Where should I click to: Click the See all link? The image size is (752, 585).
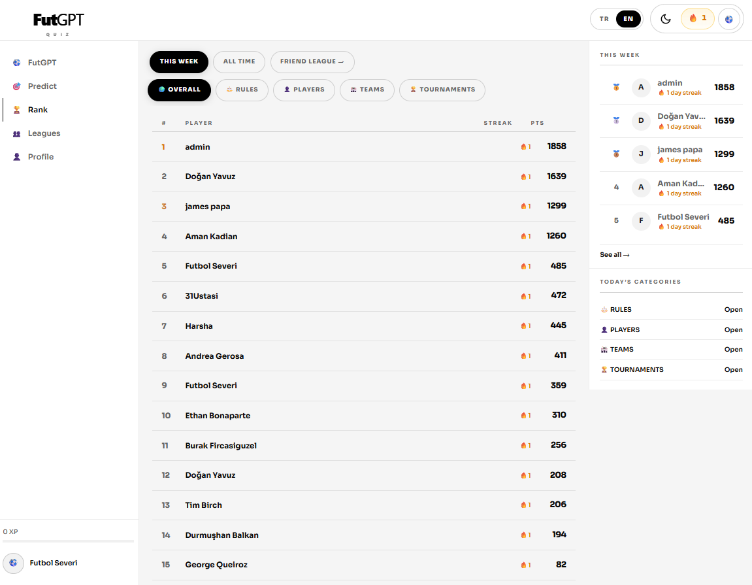pos(614,255)
